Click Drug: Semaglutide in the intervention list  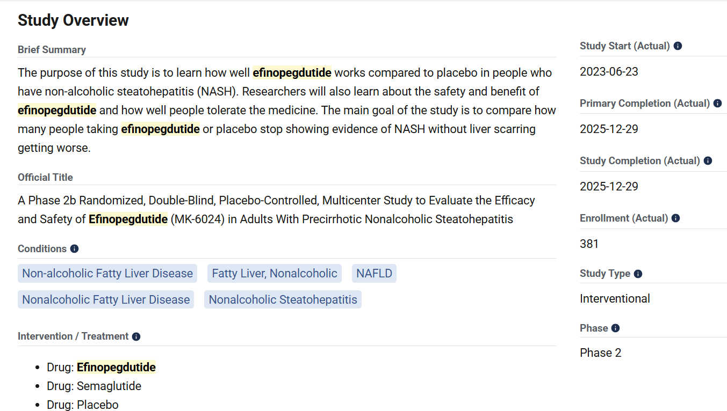pos(94,386)
